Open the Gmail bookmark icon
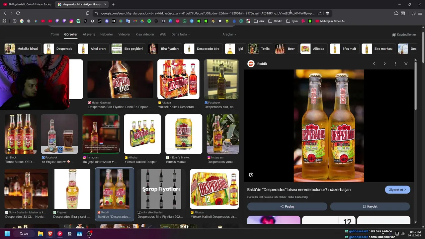 [x=135, y=21]
